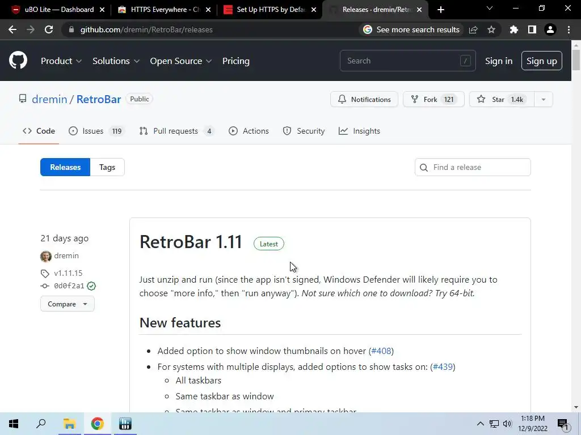Expand the star lists dropdown arrow
This screenshot has width=581, height=435.
click(x=544, y=99)
